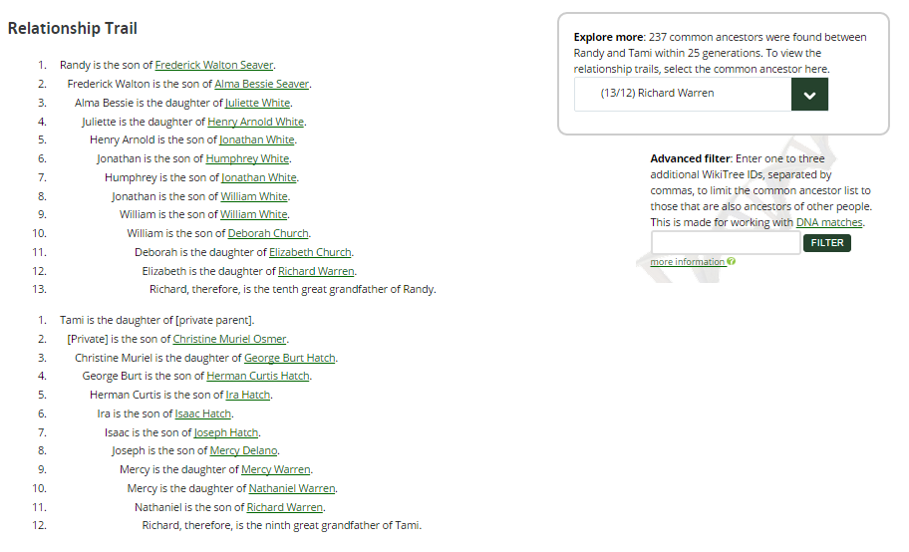909x552 pixels.
Task: Click Richard Warren link in Nathaniel's row
Action: pos(285,507)
